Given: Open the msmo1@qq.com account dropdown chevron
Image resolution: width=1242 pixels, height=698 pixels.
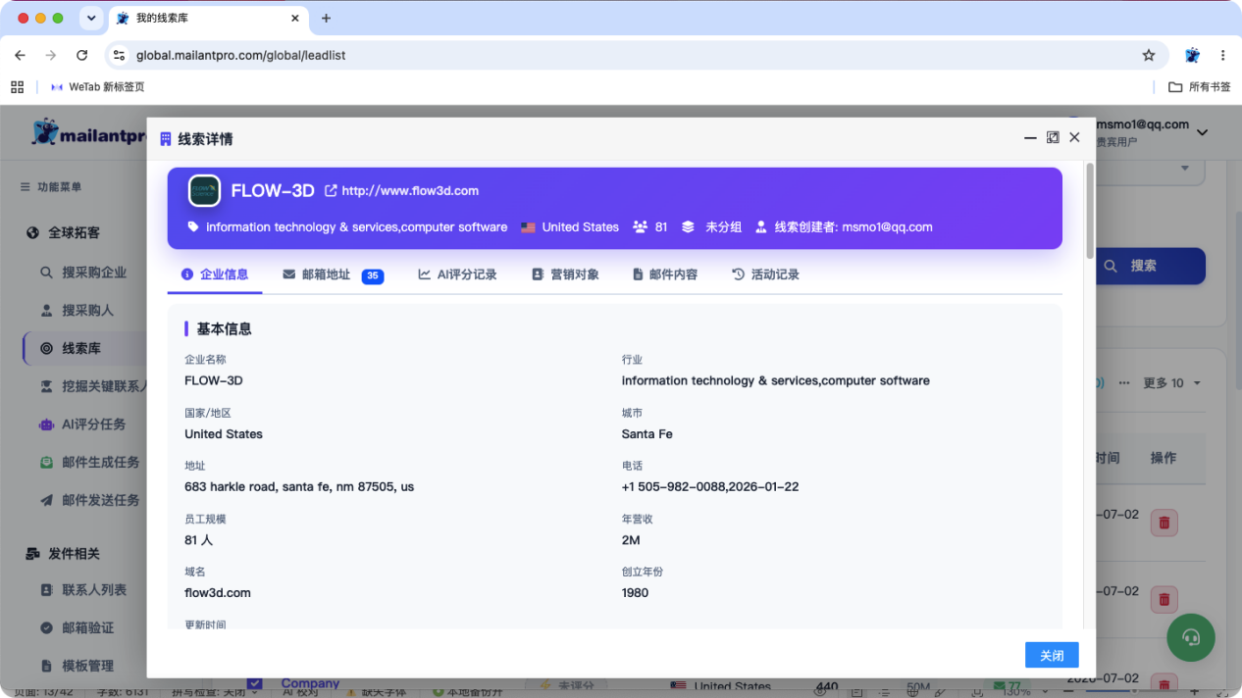Looking at the screenshot, I should click(1203, 132).
